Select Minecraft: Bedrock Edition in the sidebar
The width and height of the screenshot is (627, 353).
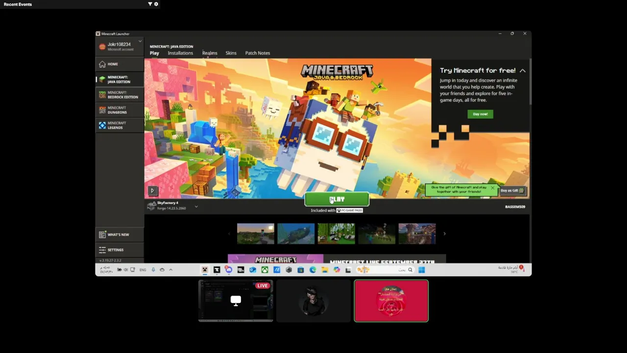[120, 95]
